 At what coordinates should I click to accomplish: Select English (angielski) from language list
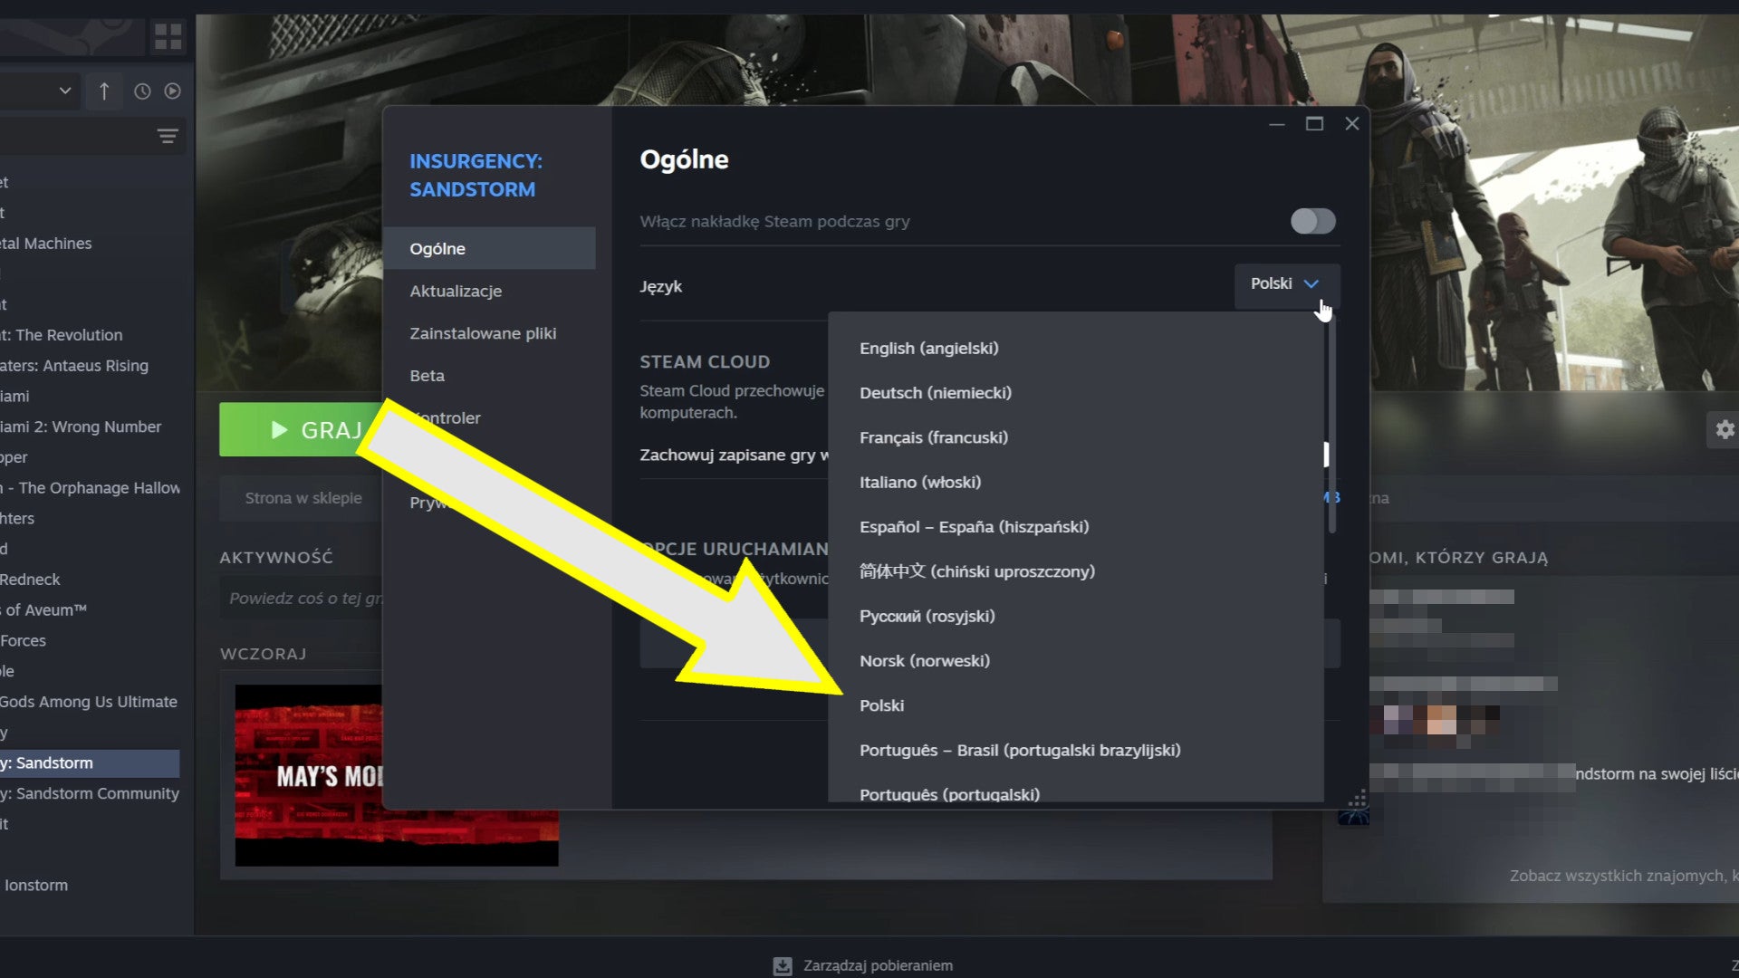click(x=928, y=348)
